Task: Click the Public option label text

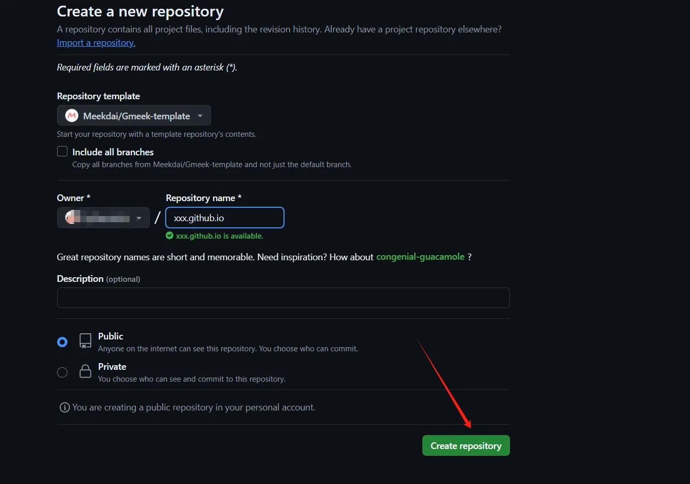Action: [111, 336]
